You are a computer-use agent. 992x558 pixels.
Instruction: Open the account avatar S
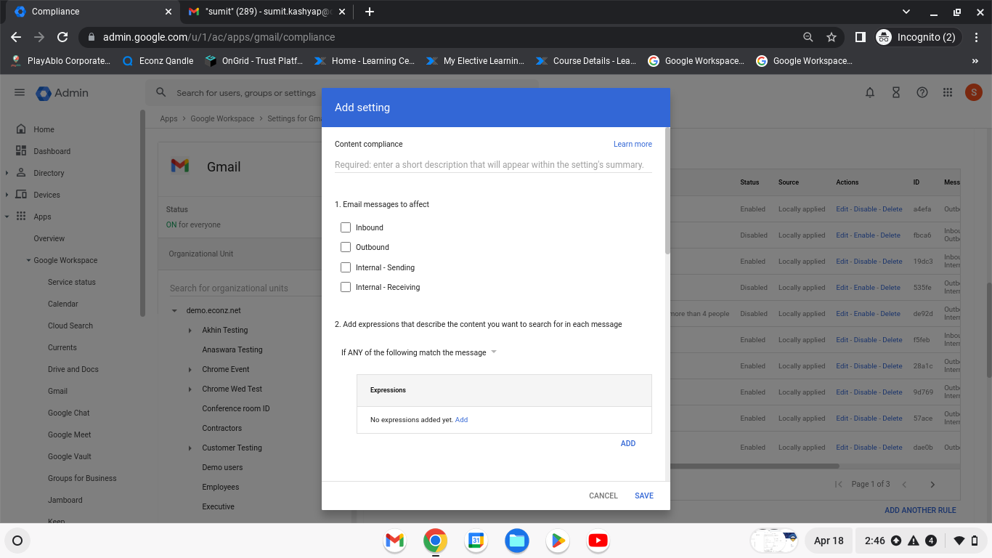(974, 92)
